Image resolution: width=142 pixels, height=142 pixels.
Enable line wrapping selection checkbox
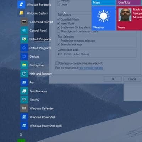(x=58, y=40)
